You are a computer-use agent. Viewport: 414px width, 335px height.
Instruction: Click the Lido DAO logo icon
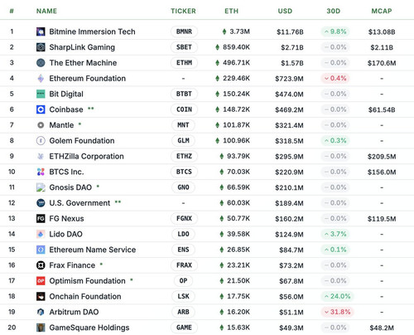click(x=41, y=234)
